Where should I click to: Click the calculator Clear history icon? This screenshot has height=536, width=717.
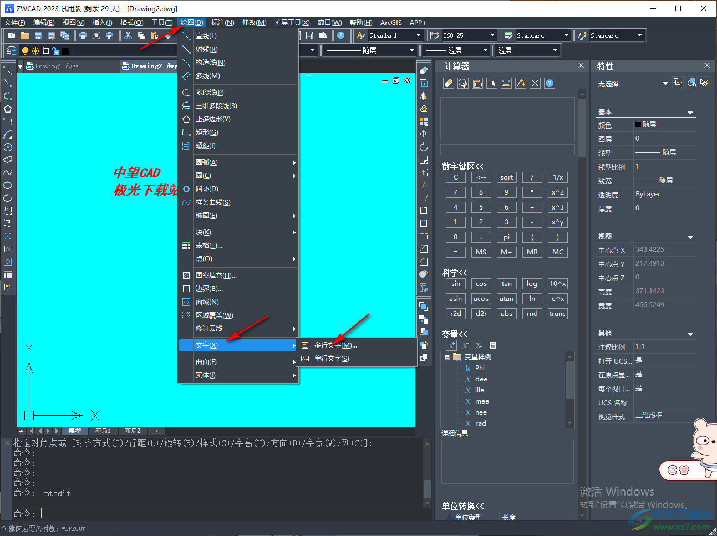(463, 83)
